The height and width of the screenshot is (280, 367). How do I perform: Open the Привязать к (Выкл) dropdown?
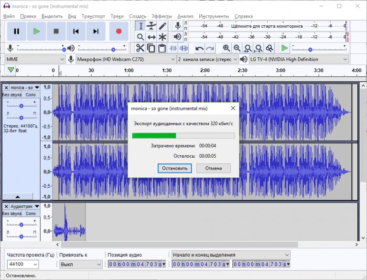pos(81,264)
